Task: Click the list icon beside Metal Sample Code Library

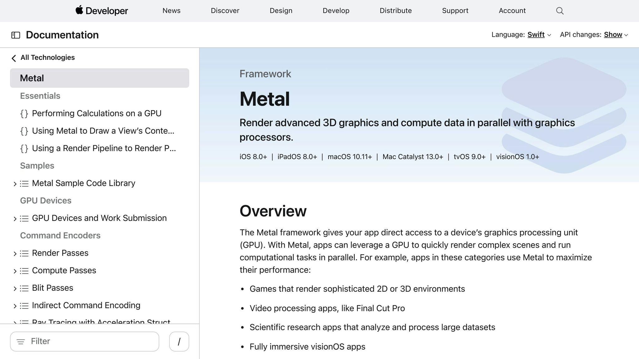Action: click(x=25, y=184)
